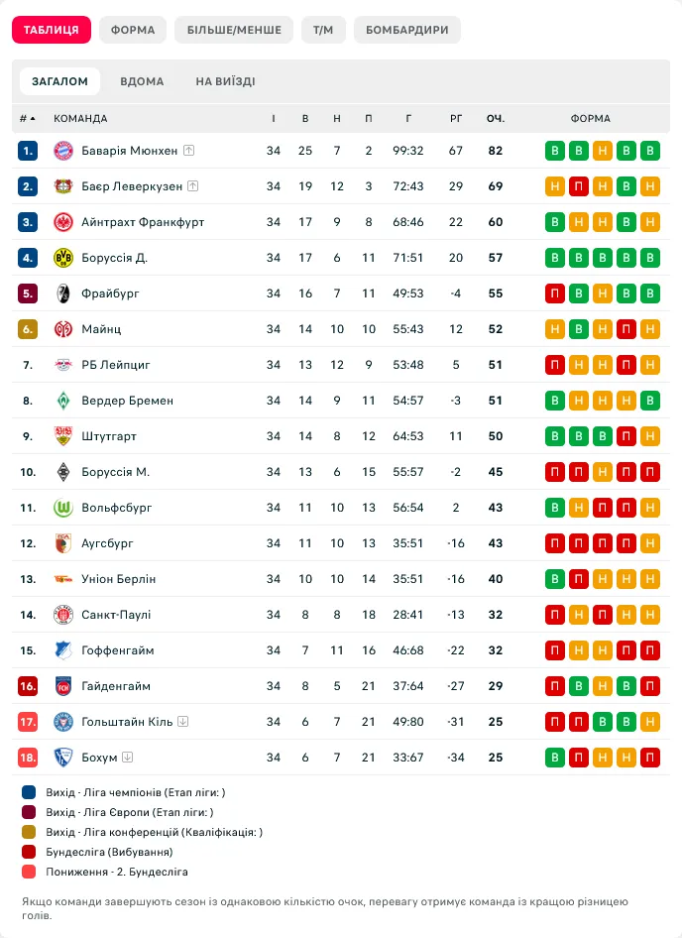Click the Werder Bremen green diamond logo
682x938 pixels.
(x=62, y=401)
